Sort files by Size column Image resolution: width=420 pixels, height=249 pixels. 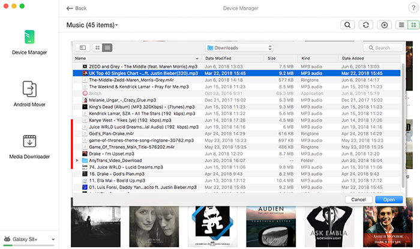click(281, 58)
